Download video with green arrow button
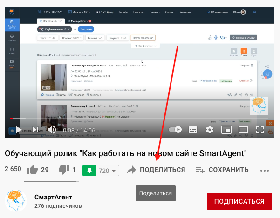The height and width of the screenshot is (218, 280). [89, 171]
